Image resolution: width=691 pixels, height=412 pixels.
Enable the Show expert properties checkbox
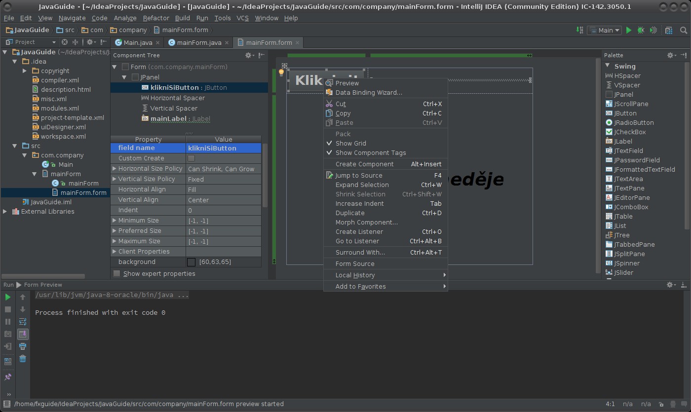click(117, 273)
